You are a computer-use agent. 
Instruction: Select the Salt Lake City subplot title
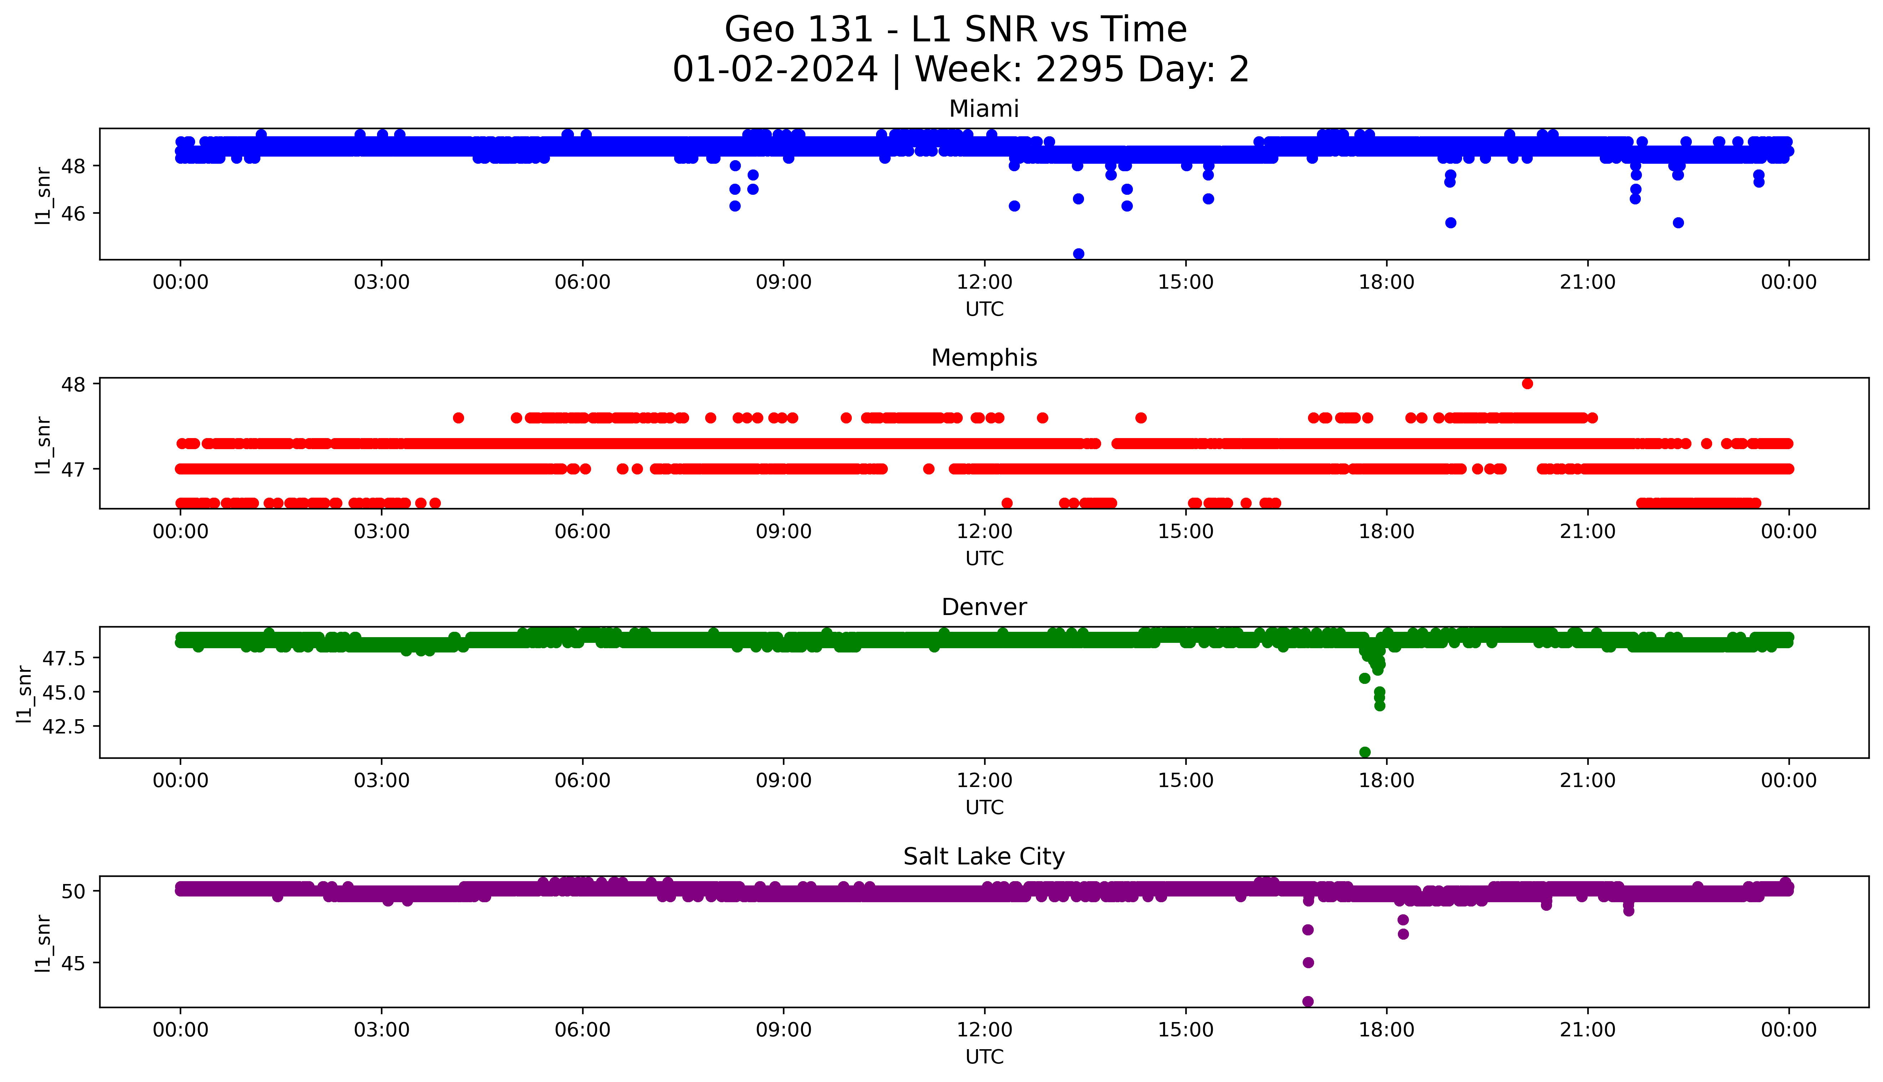pos(983,857)
